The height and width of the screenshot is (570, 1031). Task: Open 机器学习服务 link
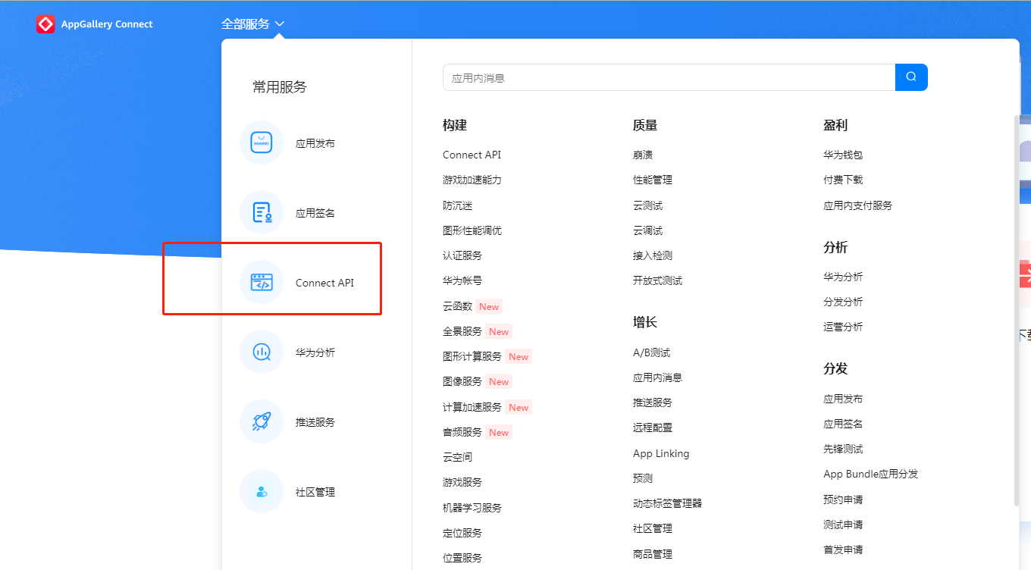(x=472, y=508)
